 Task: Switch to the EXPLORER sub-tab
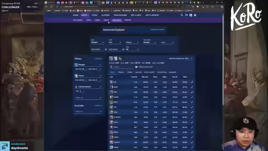pyautogui.click(x=117, y=20)
